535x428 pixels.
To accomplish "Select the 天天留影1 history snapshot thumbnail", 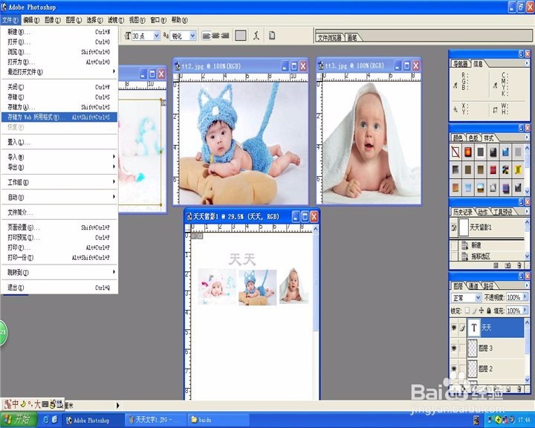I will pyautogui.click(x=464, y=227).
